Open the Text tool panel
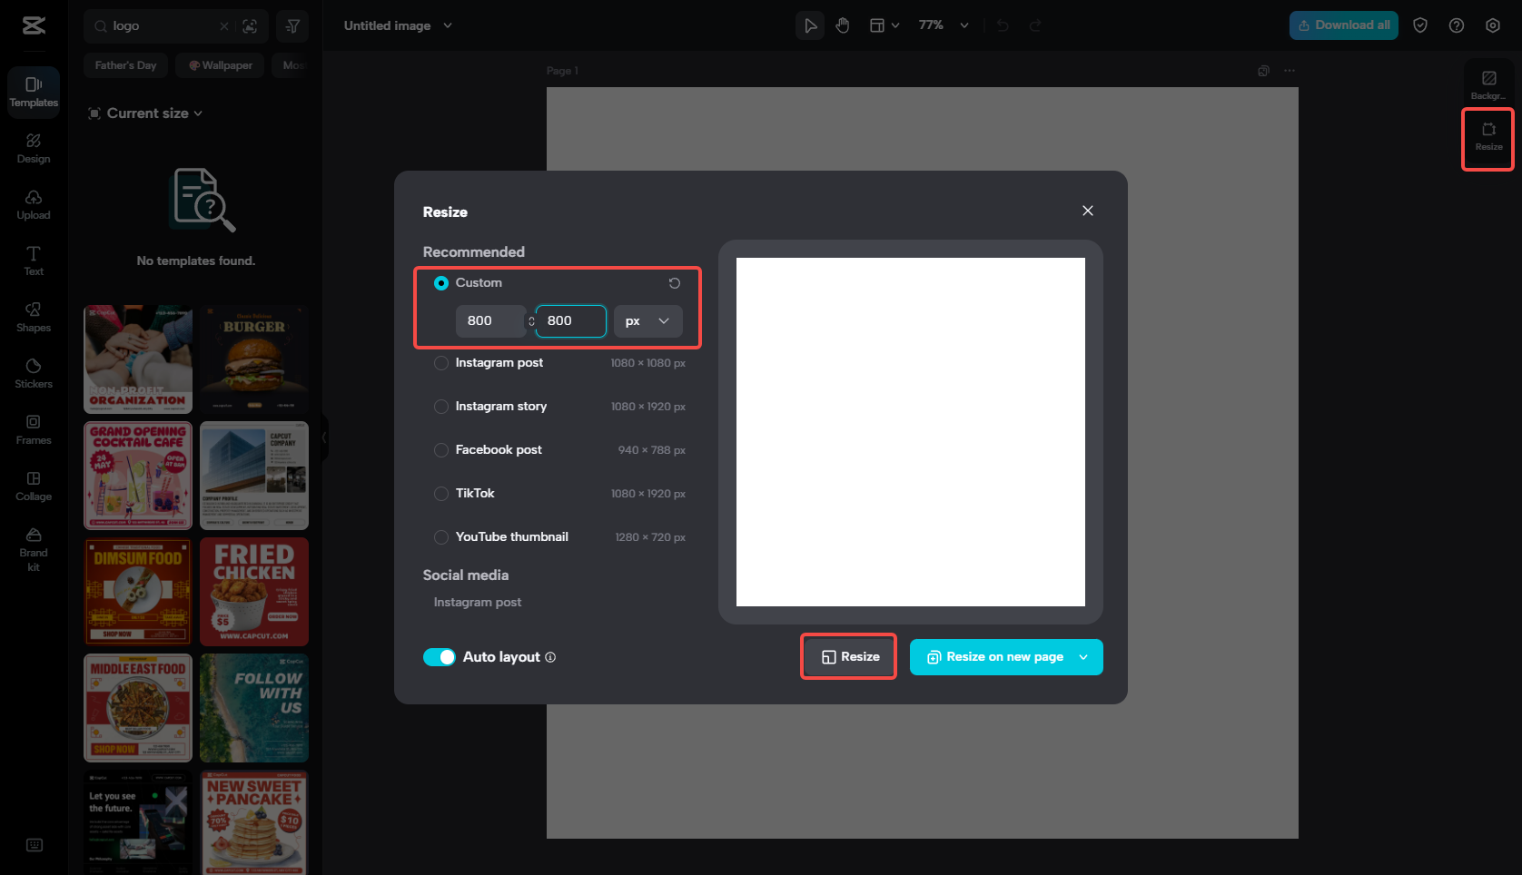Image resolution: width=1522 pixels, height=875 pixels. coord(33,261)
